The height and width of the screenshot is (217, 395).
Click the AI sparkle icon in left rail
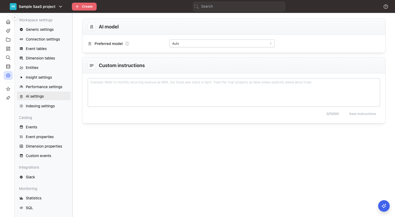[8, 31]
